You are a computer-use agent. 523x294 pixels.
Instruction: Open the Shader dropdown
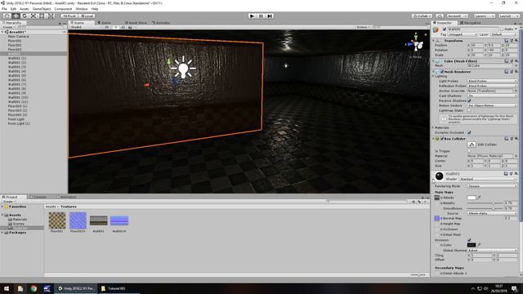coord(488,179)
